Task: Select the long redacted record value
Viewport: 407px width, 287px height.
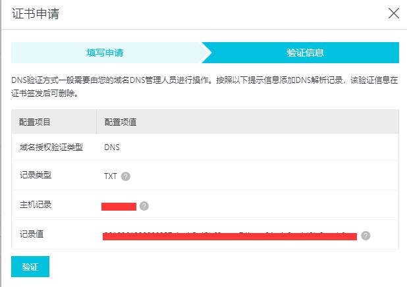Action: (229, 236)
